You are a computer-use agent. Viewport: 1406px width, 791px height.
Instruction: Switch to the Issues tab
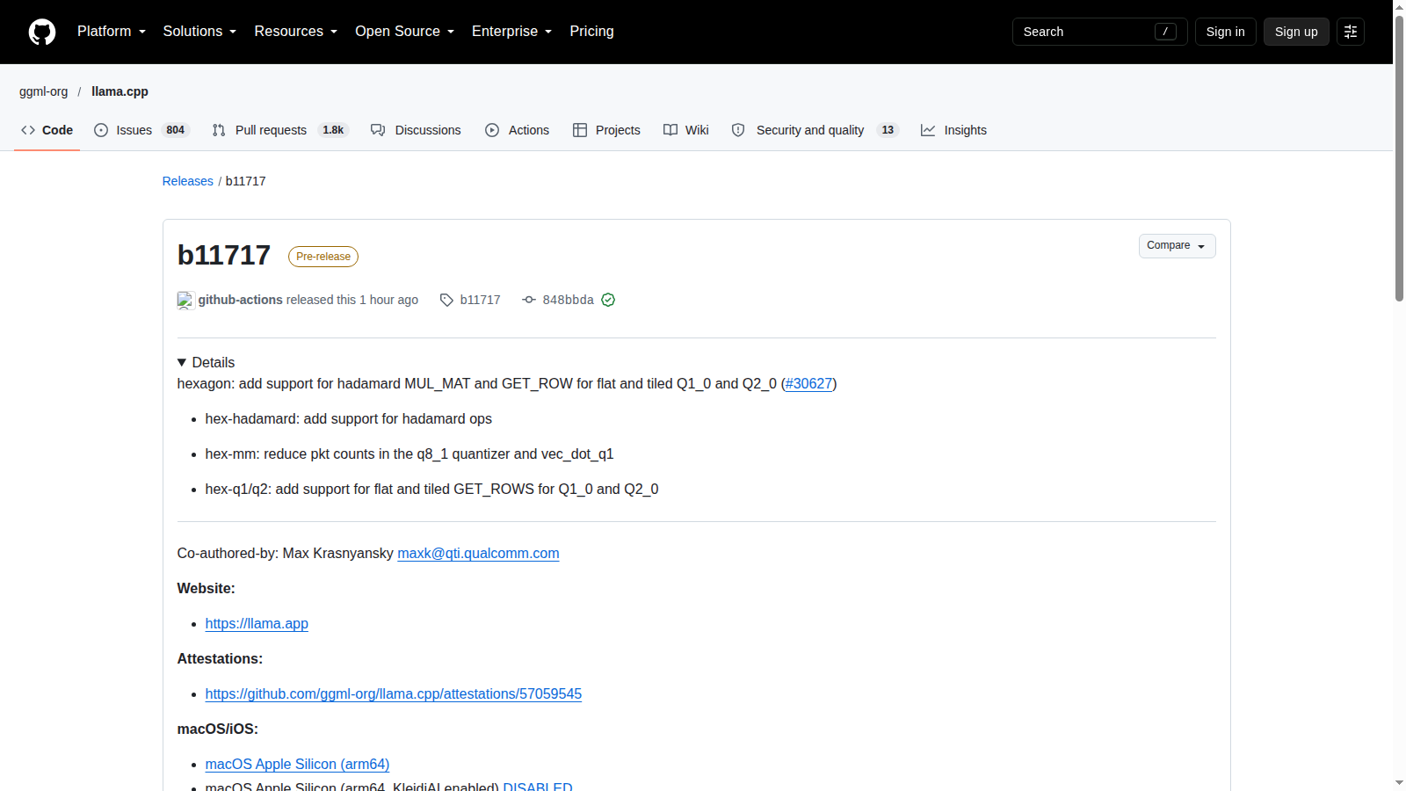click(x=141, y=130)
